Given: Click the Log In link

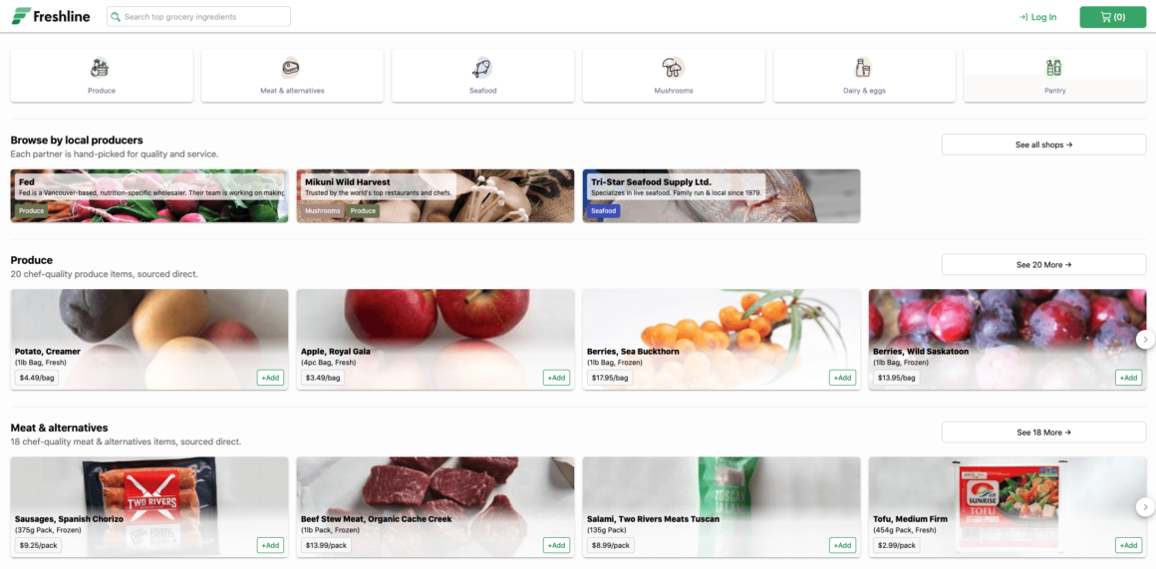Looking at the screenshot, I should pyautogui.click(x=1037, y=17).
